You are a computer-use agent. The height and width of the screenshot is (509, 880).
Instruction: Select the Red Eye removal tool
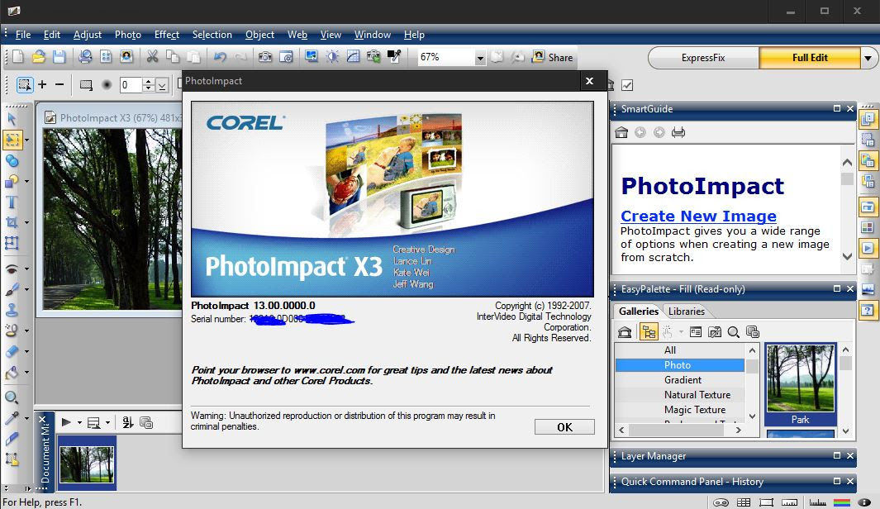pos(12,269)
